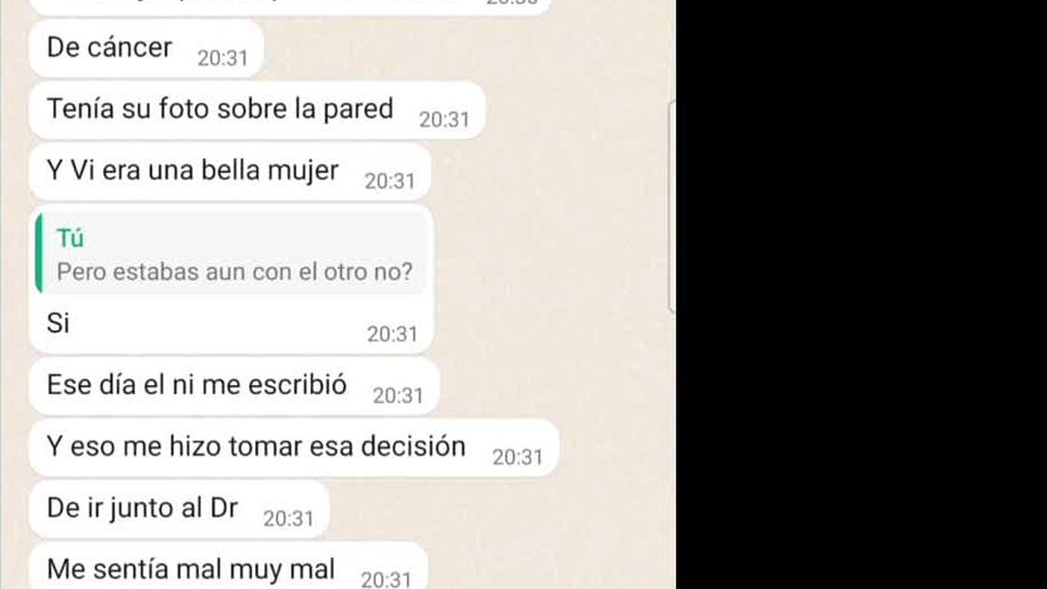
Task: Open the quoted 'Pero estabas aun con el otro no?' reply
Action: (234, 272)
